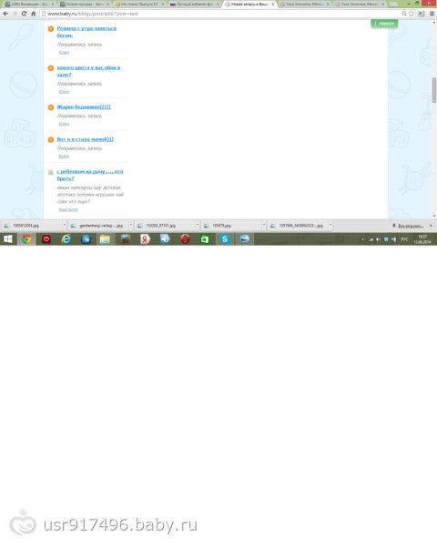The image size is (437, 547).
Task: Open the 'Вот и я стала мамой)))' link
Action: [86, 139]
